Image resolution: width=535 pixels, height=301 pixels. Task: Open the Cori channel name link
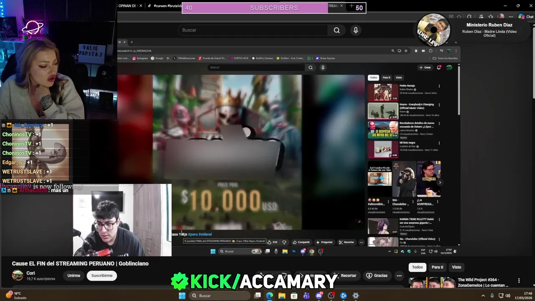31,273
